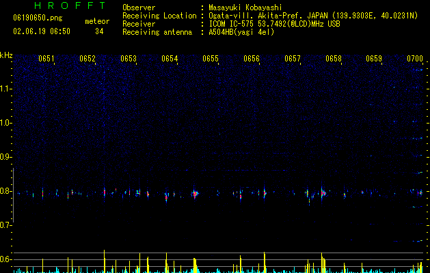Click the HROFFT title text
Image resolution: width=430 pixels, height=273 pixels.
click(70, 5)
